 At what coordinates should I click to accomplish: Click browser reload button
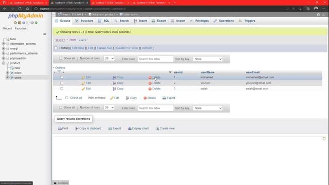point(20,9)
